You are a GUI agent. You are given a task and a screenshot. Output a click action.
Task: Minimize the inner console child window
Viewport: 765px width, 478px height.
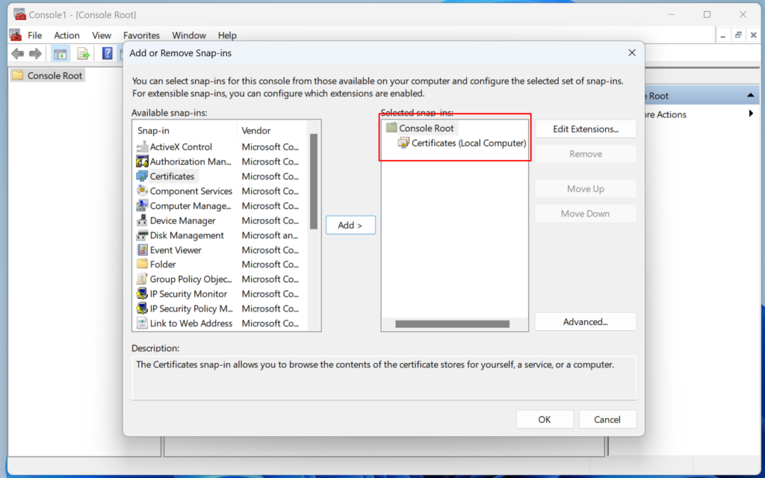point(723,35)
